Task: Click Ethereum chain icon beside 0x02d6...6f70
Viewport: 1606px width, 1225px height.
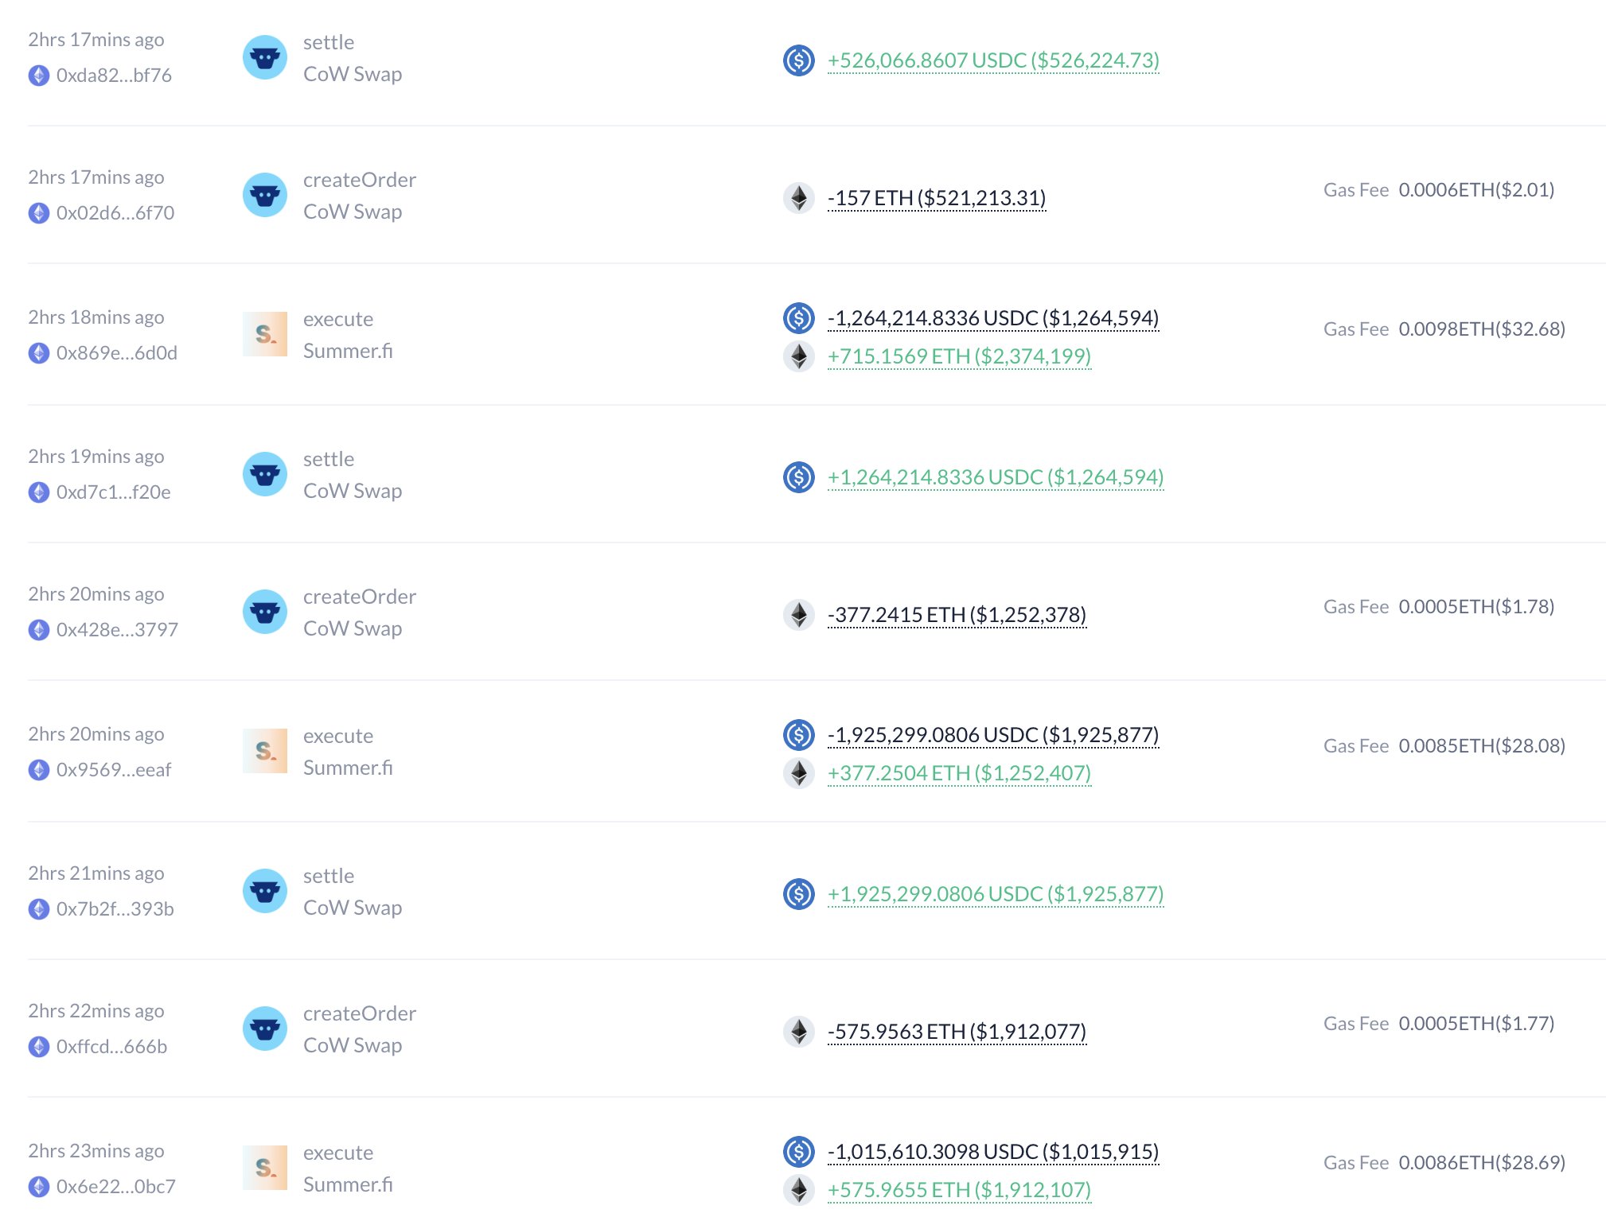Action: (38, 213)
